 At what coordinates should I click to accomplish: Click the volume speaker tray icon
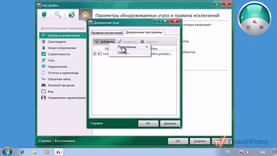coord(248,152)
